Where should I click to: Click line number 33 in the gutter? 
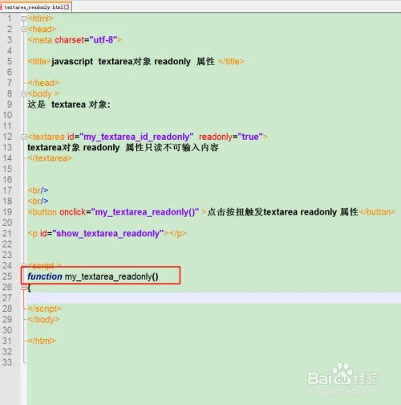(7, 362)
